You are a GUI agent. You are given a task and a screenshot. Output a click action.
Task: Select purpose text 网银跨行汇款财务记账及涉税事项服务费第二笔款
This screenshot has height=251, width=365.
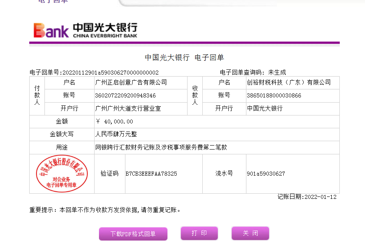tap(161, 148)
